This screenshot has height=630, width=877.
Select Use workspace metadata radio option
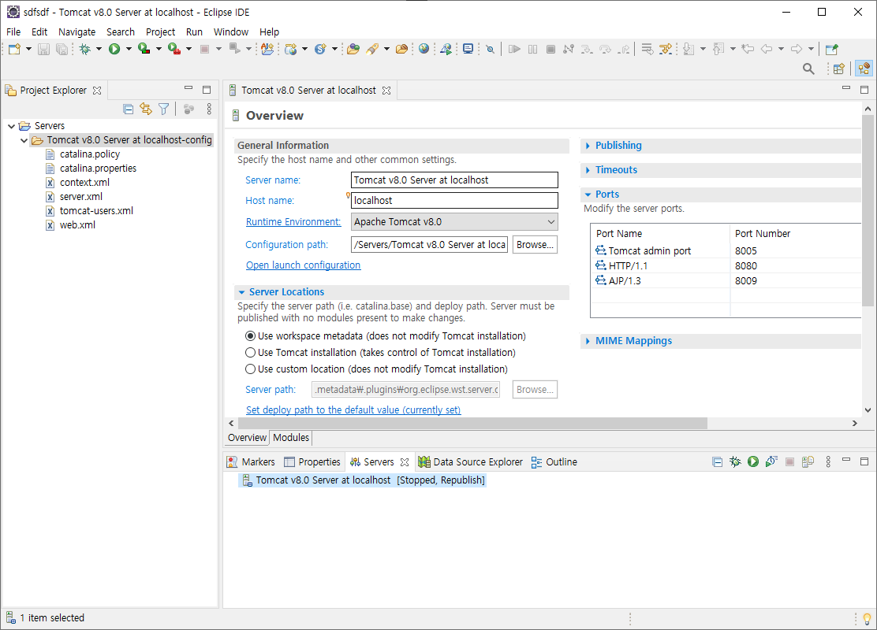click(251, 336)
